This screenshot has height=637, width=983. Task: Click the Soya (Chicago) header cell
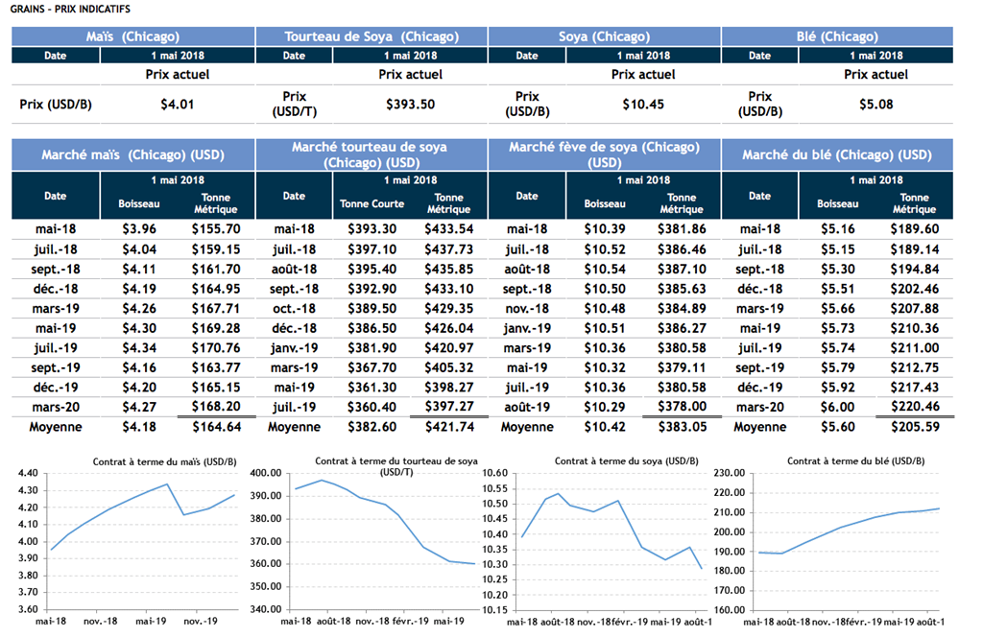604,36
